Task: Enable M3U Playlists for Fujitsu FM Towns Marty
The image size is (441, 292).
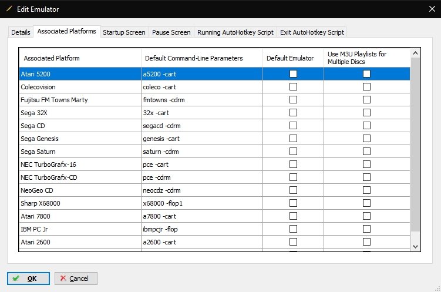Action: 366,99
